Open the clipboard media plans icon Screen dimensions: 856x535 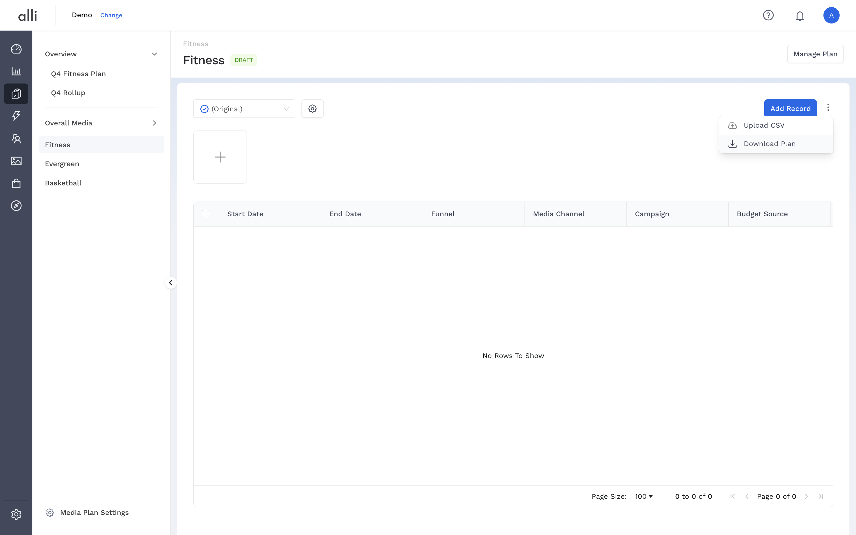coord(16,94)
